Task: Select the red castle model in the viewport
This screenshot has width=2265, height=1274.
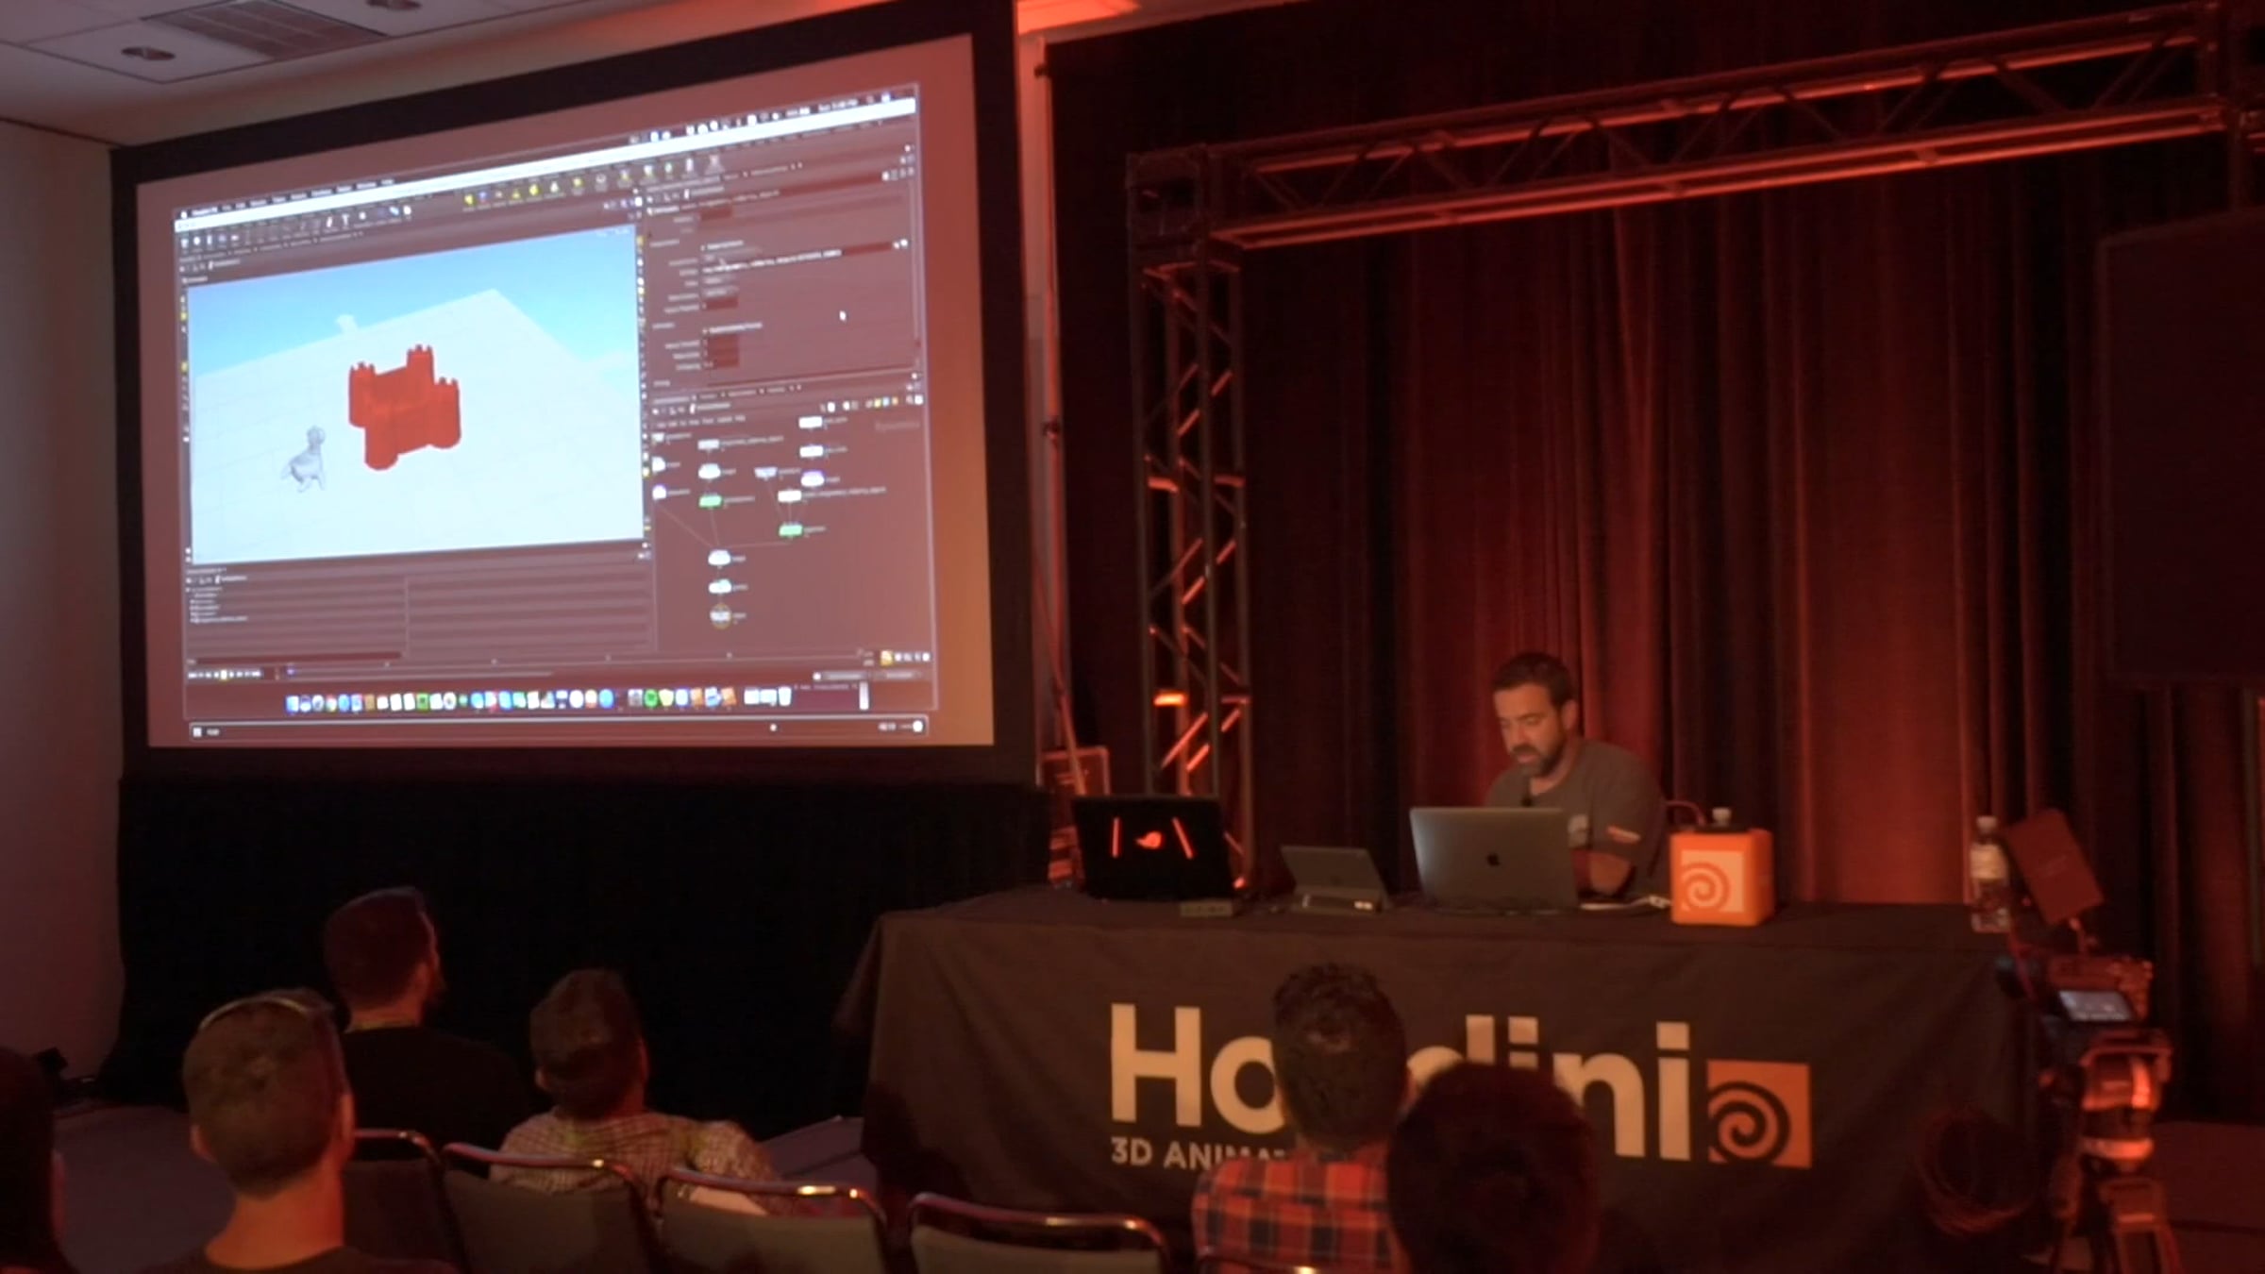Action: tap(404, 406)
